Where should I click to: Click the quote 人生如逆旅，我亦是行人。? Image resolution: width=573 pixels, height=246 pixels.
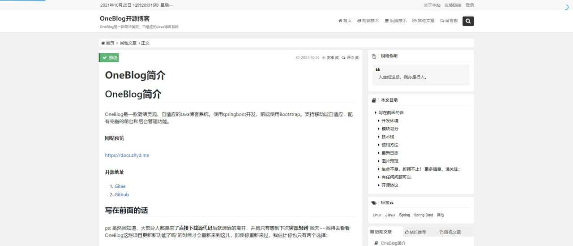click(x=402, y=77)
